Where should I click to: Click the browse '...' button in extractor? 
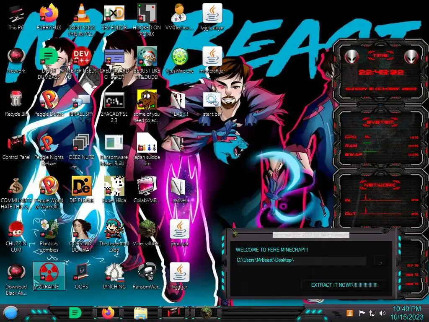pos(380,261)
